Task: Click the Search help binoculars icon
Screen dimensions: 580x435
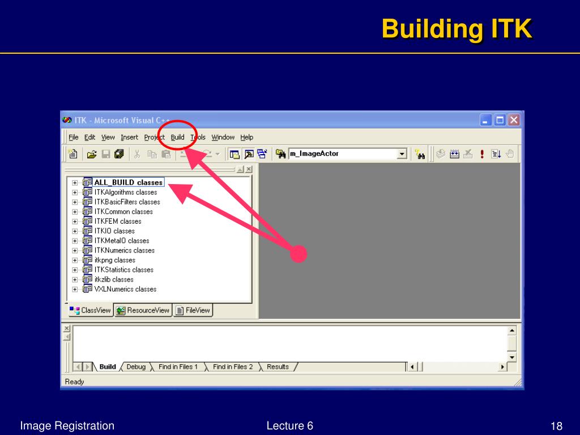Action: (x=420, y=154)
